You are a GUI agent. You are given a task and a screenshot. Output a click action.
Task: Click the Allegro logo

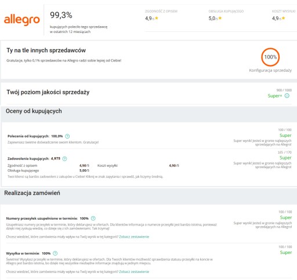[x=22, y=20]
